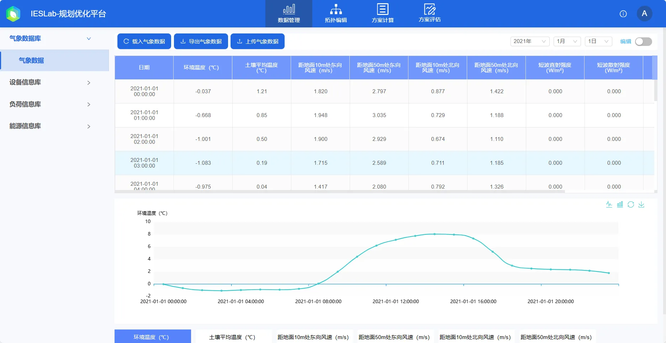Select date cell 2021-01-01 03:00:00
The height and width of the screenshot is (343, 666).
(x=144, y=163)
